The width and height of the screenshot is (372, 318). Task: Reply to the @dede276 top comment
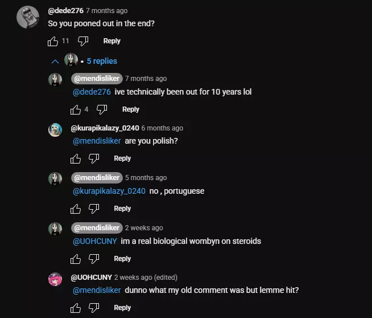111,41
